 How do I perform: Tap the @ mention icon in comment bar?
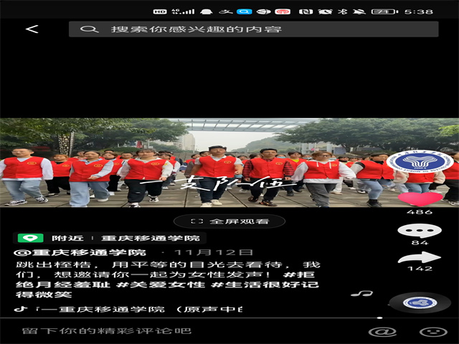pos(382,331)
